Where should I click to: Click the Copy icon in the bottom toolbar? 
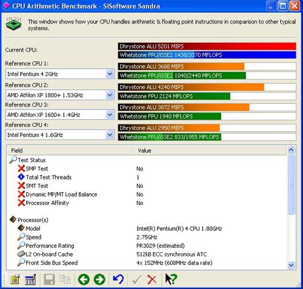[x=65, y=279]
